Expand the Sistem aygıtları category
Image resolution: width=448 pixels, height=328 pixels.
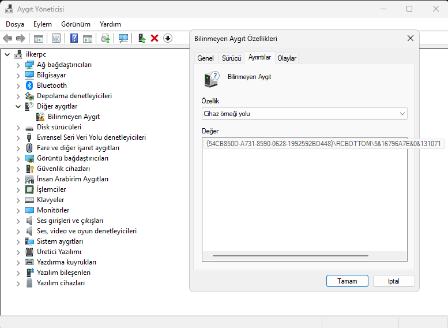coord(18,241)
